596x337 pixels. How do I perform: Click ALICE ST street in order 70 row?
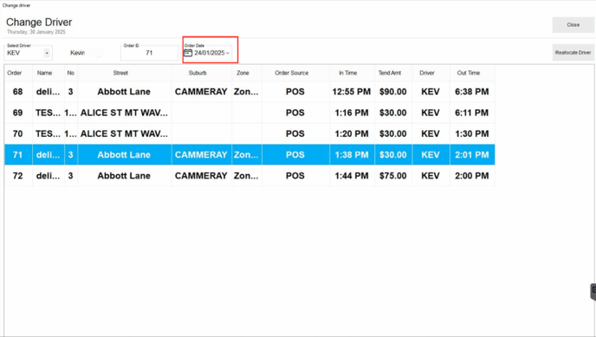124,133
